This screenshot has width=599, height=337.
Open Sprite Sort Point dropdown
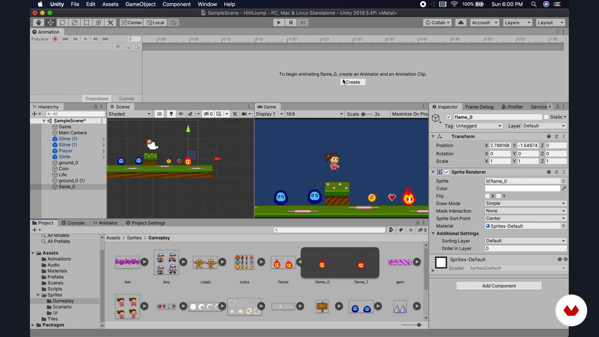[526, 218]
